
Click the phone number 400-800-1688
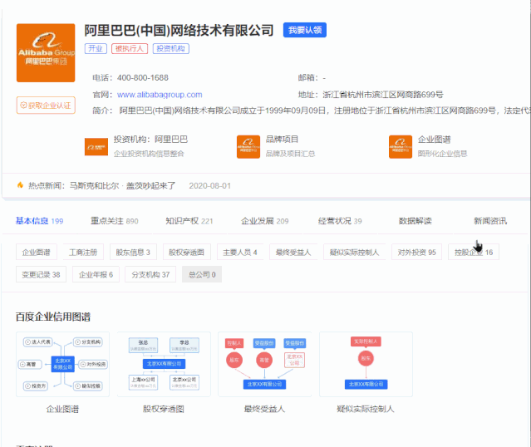143,78
